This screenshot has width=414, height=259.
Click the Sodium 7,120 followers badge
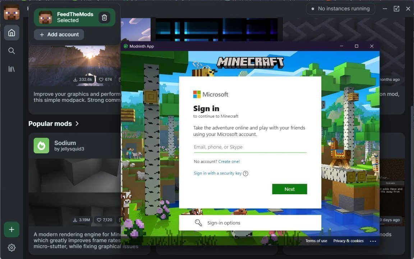coord(104,220)
